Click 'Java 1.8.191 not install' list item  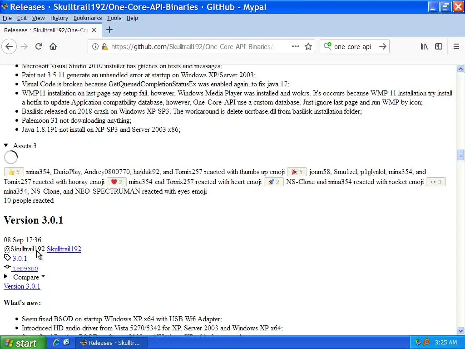(x=101, y=130)
